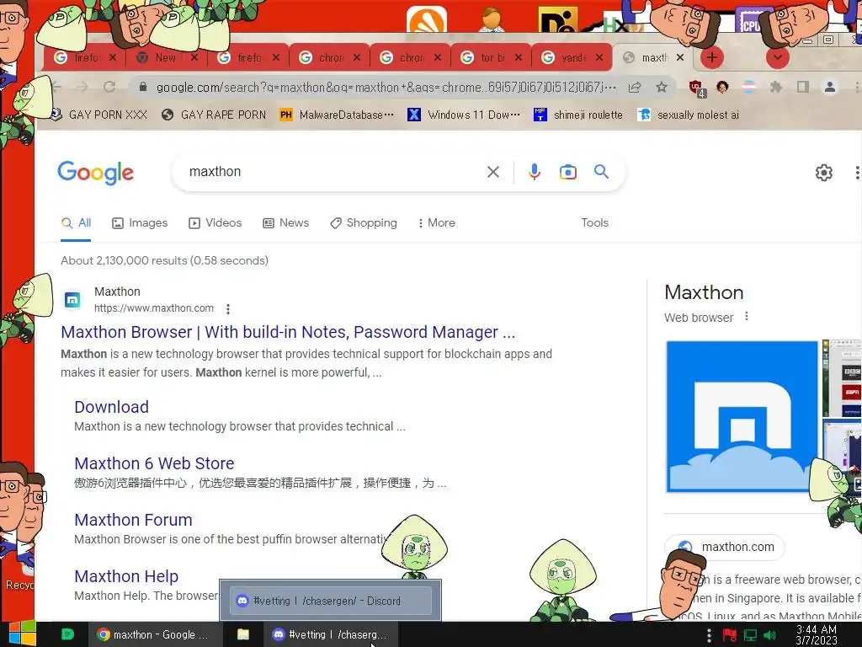This screenshot has height=647, width=862.
Task: Close the 'yand' browser tab
Action: pyautogui.click(x=599, y=57)
